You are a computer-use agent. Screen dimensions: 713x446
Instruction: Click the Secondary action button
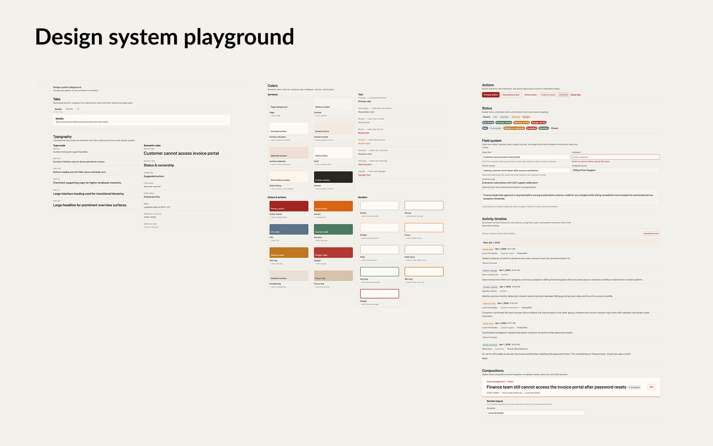point(511,95)
